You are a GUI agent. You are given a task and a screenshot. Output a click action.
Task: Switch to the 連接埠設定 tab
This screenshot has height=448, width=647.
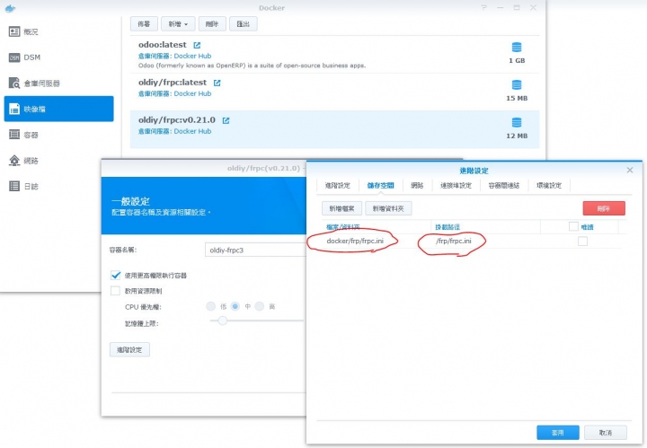(456, 186)
